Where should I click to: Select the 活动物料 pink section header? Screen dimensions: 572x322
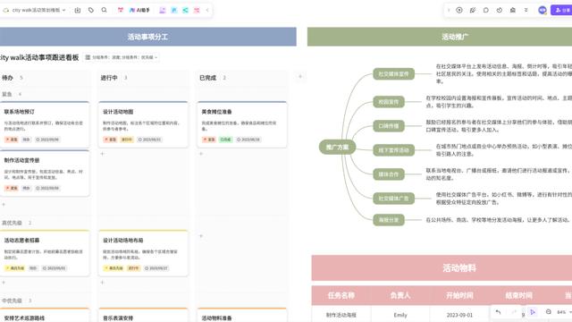442,268
